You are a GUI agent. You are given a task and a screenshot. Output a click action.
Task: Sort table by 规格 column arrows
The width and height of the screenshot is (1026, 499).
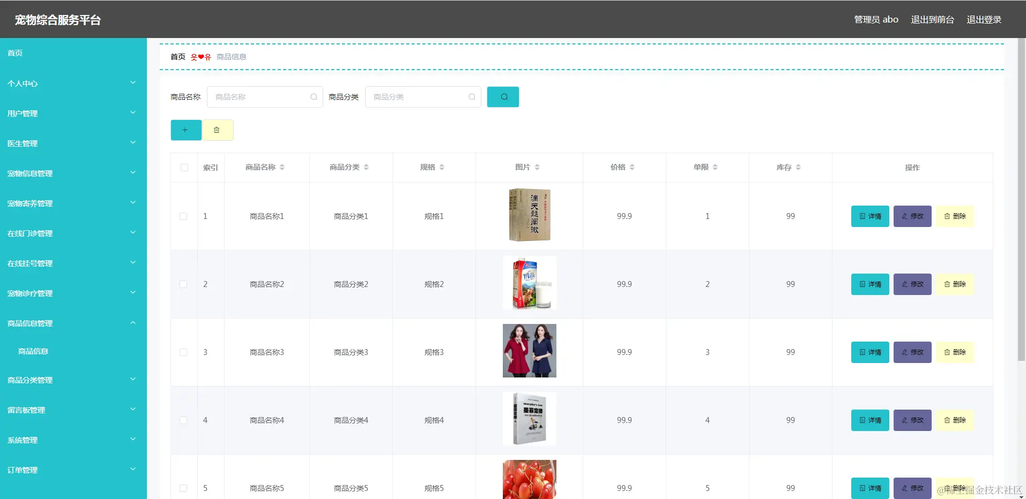[x=442, y=167]
